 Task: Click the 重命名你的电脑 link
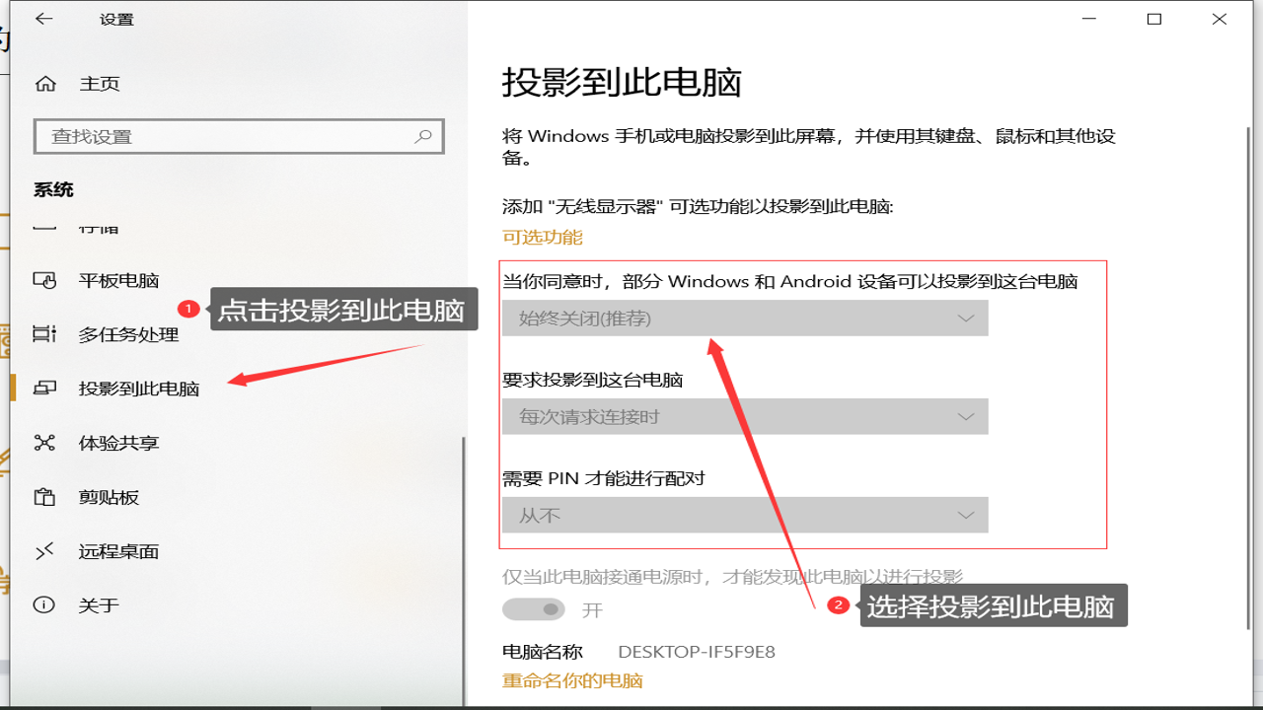(x=572, y=680)
